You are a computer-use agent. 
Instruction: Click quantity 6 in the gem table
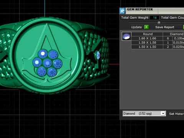(168, 38)
